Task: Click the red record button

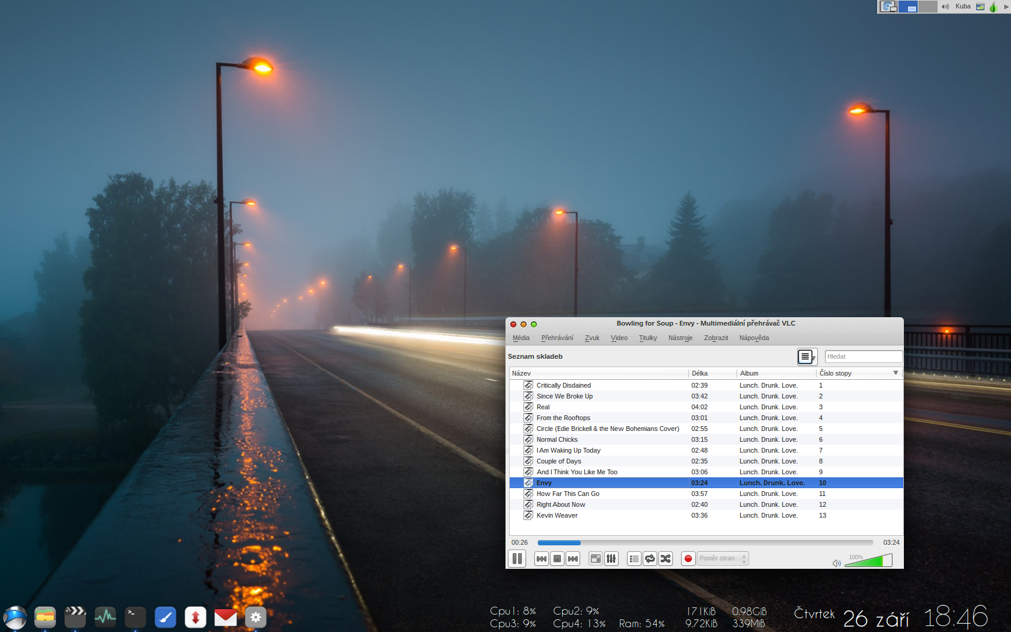Action: pyautogui.click(x=688, y=559)
